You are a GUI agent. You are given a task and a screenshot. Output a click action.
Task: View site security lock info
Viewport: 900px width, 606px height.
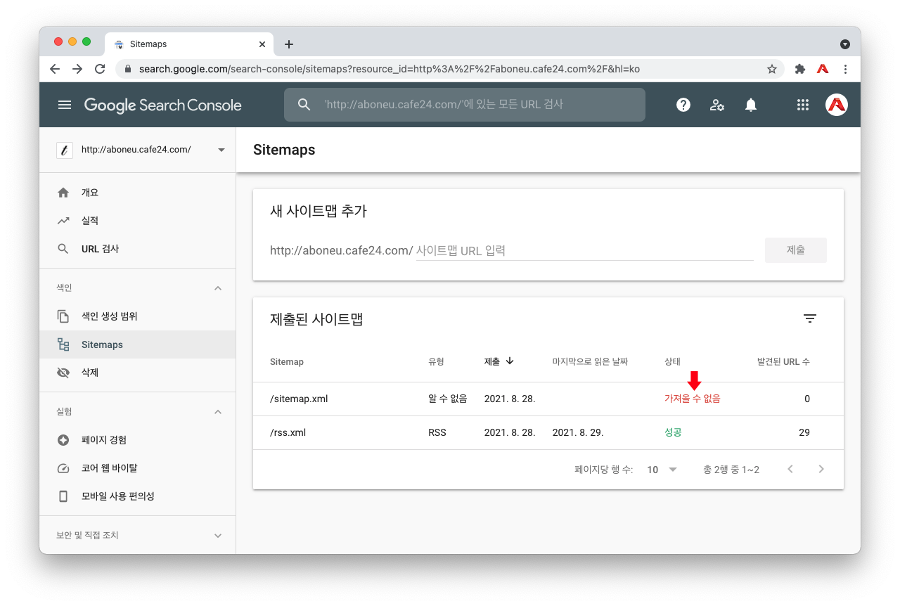[x=128, y=69]
